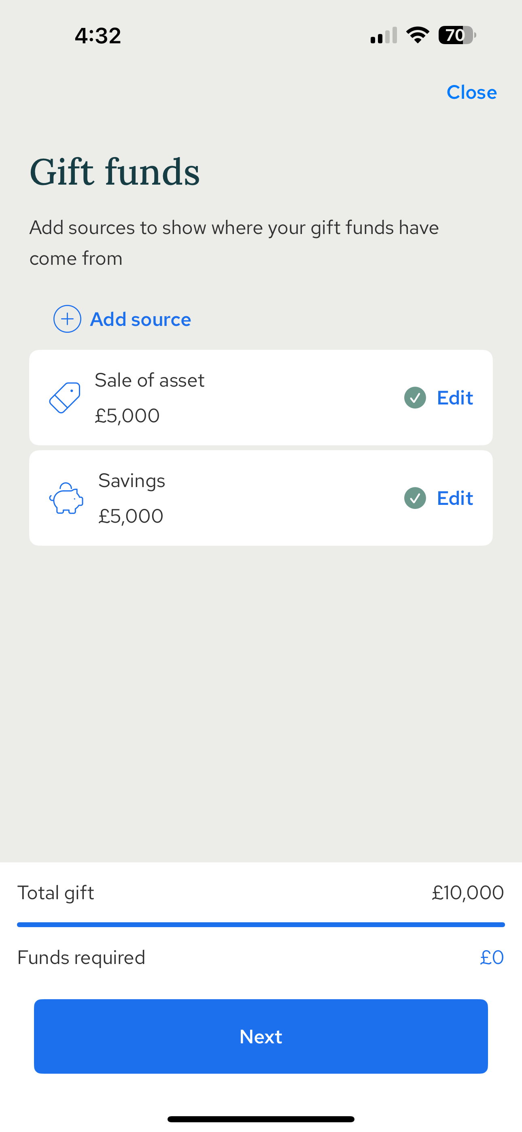Tap the 4:32 clock in status bar

click(x=98, y=35)
